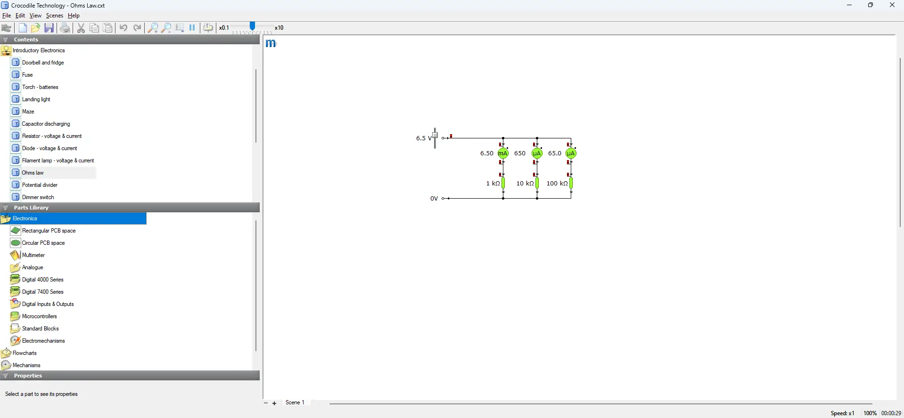Screen dimensions: 904x418
Task: Select the microammeter on the 100 kΩ branch
Action: pyautogui.click(x=571, y=153)
